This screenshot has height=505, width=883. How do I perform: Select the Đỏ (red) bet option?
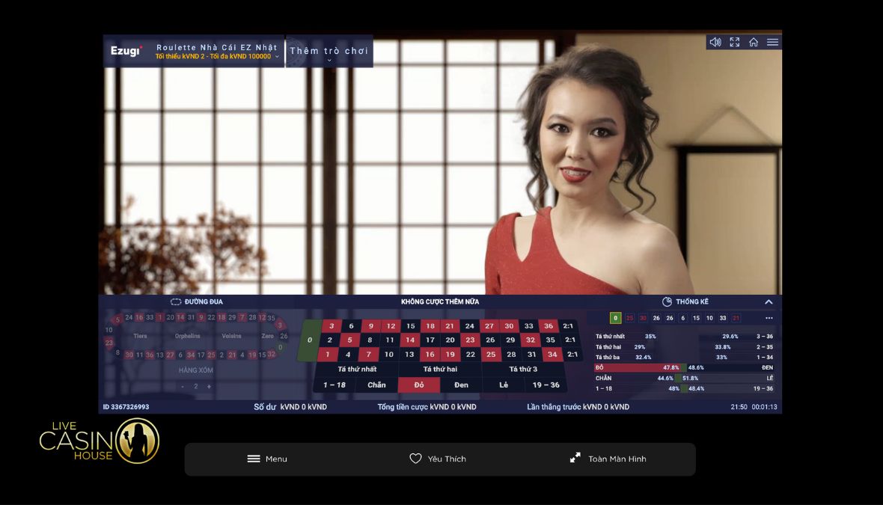click(x=419, y=385)
